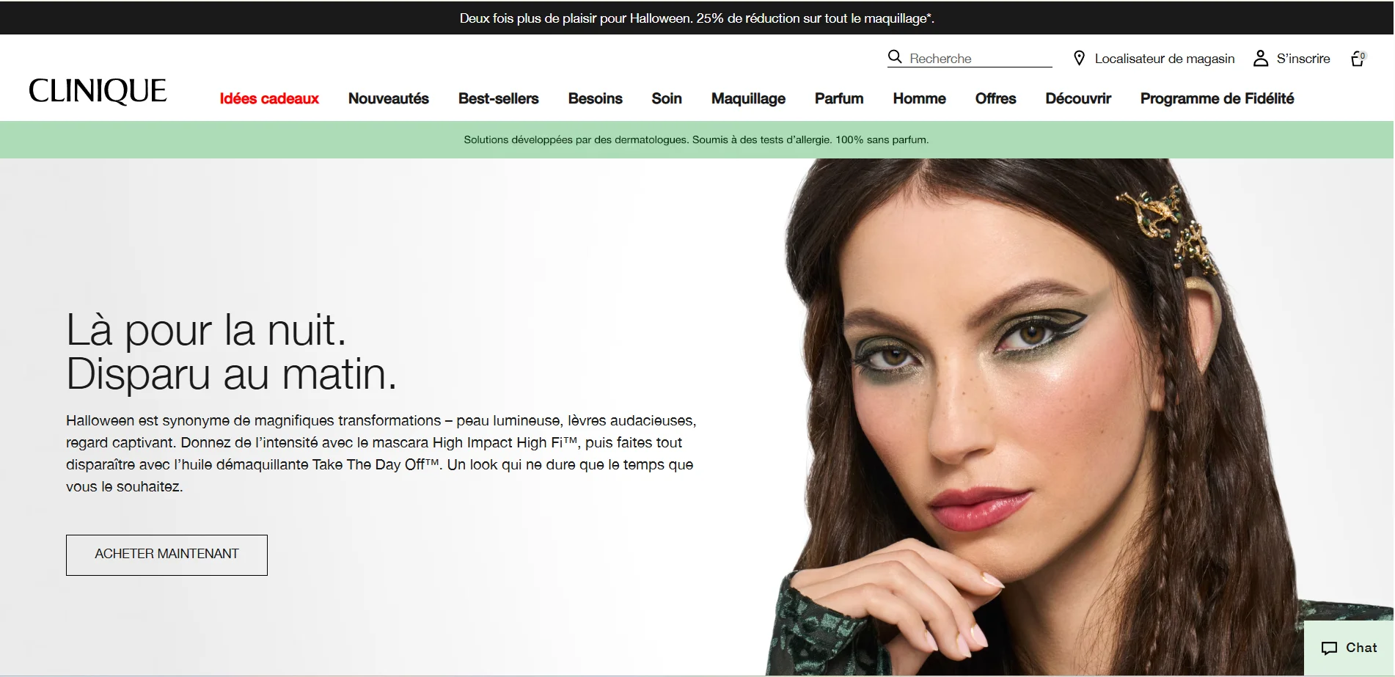
Task: Click the Halloween 25% promo banner
Action: tap(697, 18)
